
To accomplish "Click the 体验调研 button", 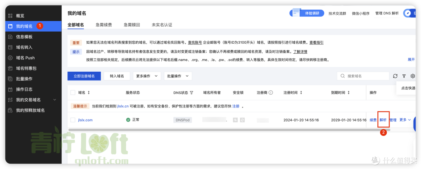I will click(307, 13).
